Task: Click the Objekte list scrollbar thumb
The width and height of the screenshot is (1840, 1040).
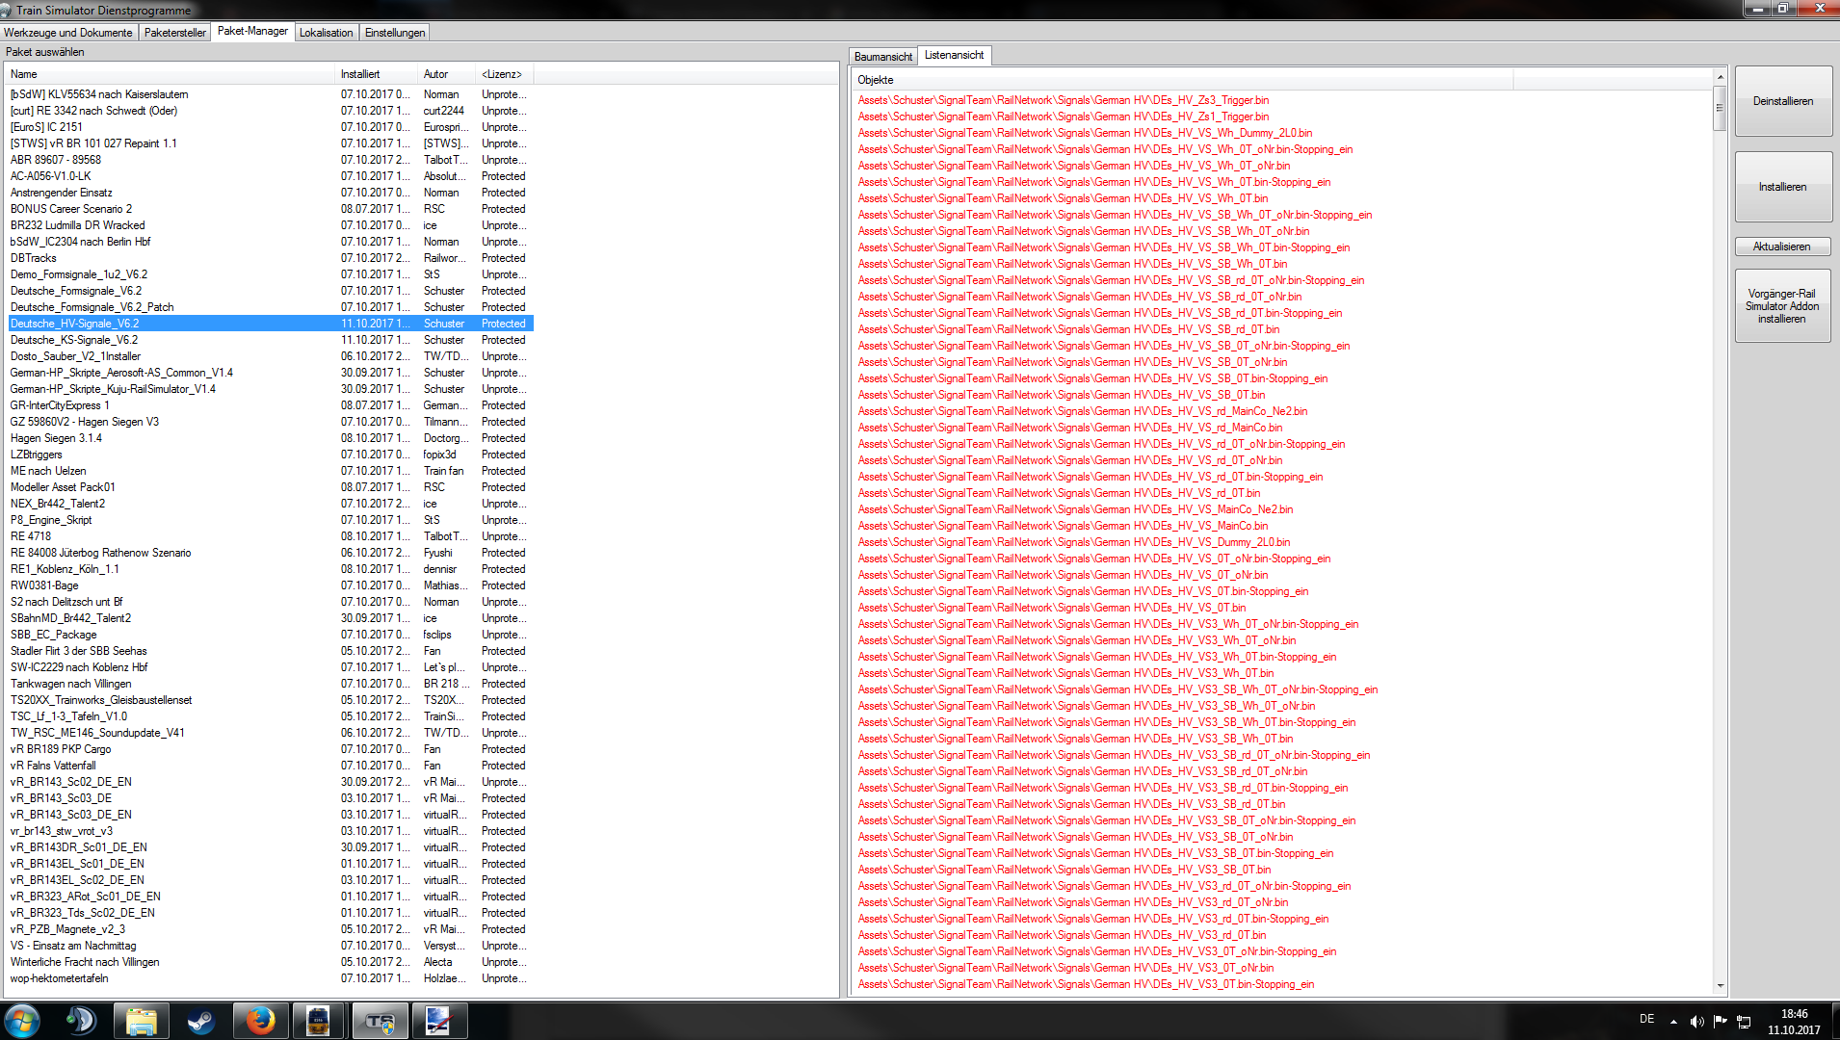Action: pos(1720,108)
